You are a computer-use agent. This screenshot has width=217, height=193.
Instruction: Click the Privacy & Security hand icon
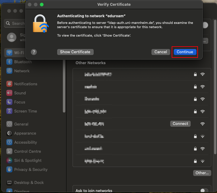click(x=9, y=169)
